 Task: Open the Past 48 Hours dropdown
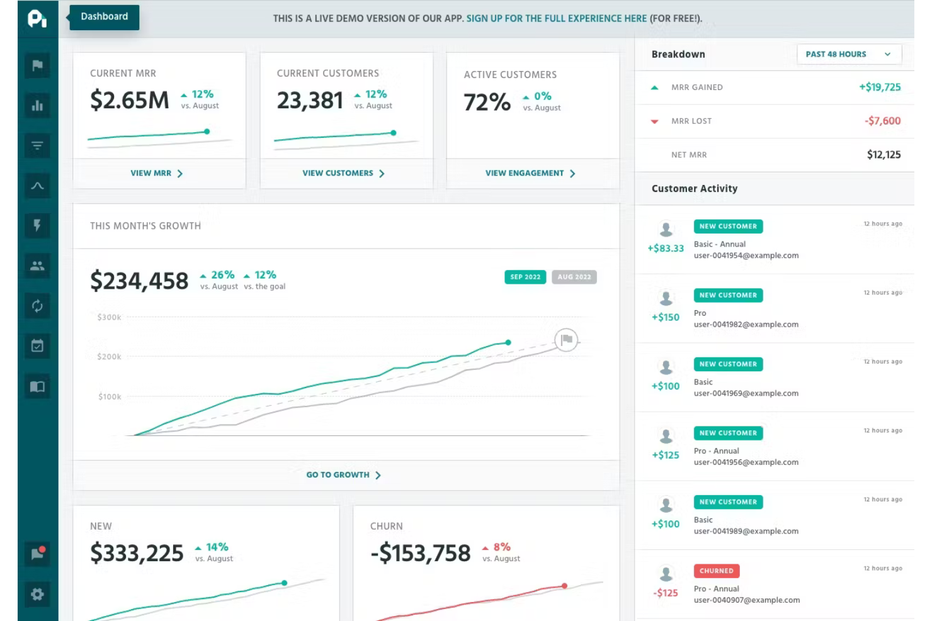click(849, 54)
